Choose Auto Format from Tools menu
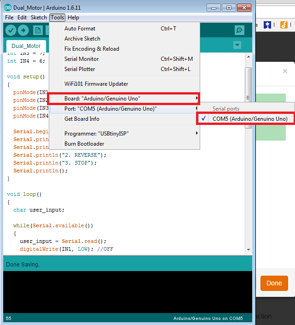The height and width of the screenshot is (325, 295). click(x=125, y=29)
